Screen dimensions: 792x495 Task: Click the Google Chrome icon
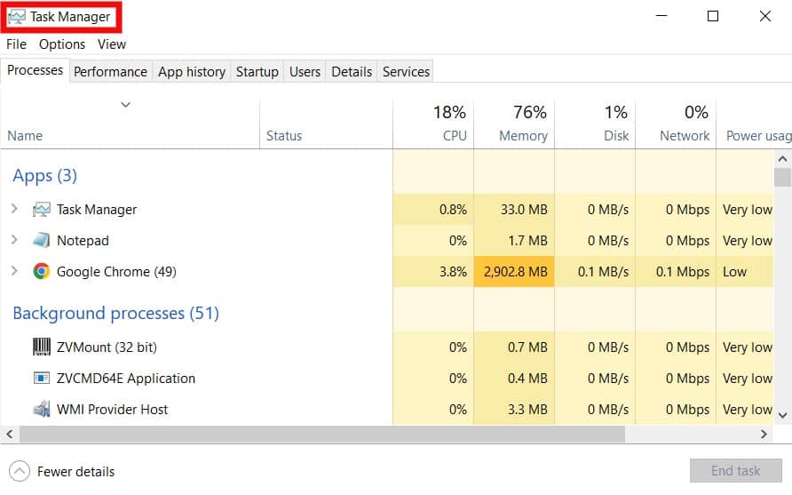point(42,272)
